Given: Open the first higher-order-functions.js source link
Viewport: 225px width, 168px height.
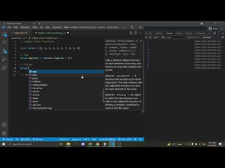Looking at the screenshot, I should (208, 41).
